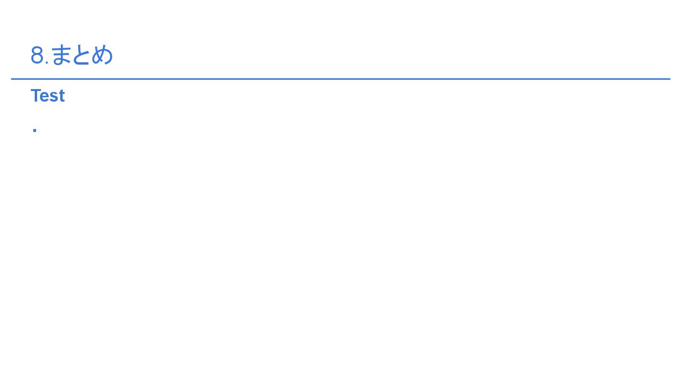Click blank space right of the 'Test' heading
The height and width of the screenshot is (390, 694).
337,96
